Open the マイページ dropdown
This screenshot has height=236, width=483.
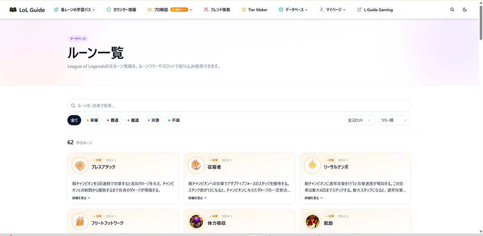[x=332, y=10]
